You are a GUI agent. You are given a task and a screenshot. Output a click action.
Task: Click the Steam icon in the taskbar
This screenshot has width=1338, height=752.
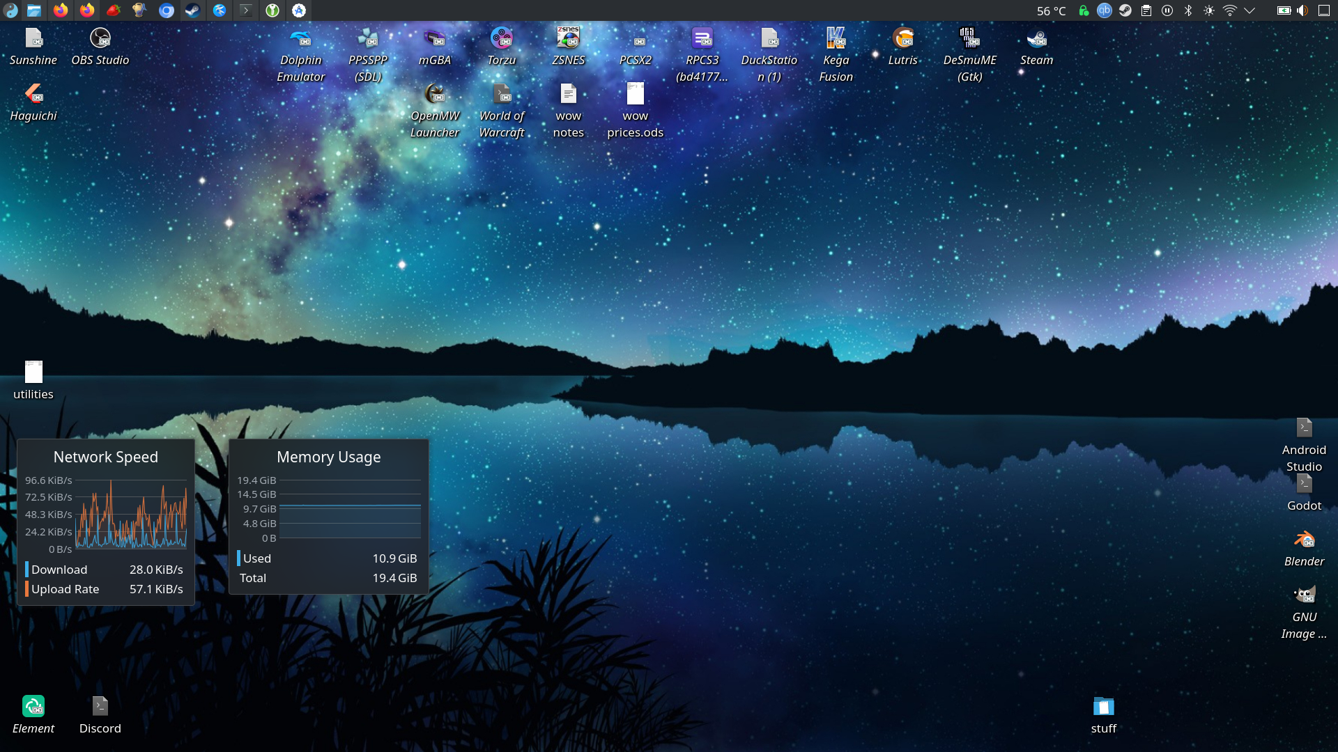click(192, 10)
